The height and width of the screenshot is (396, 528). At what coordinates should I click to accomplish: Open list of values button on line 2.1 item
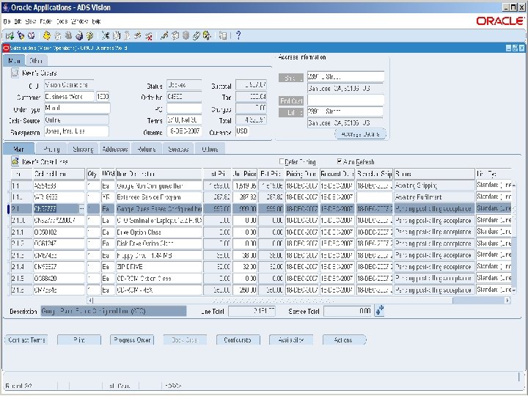81,209
